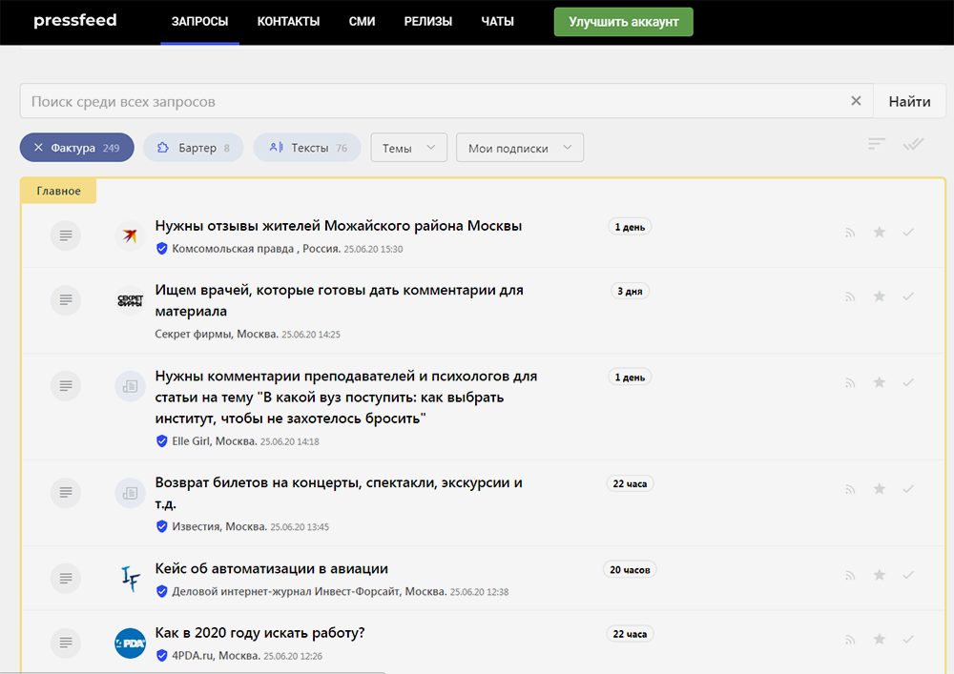The image size is (954, 674).
Task: Star the автоматизации в авиации request
Action: pyautogui.click(x=880, y=575)
